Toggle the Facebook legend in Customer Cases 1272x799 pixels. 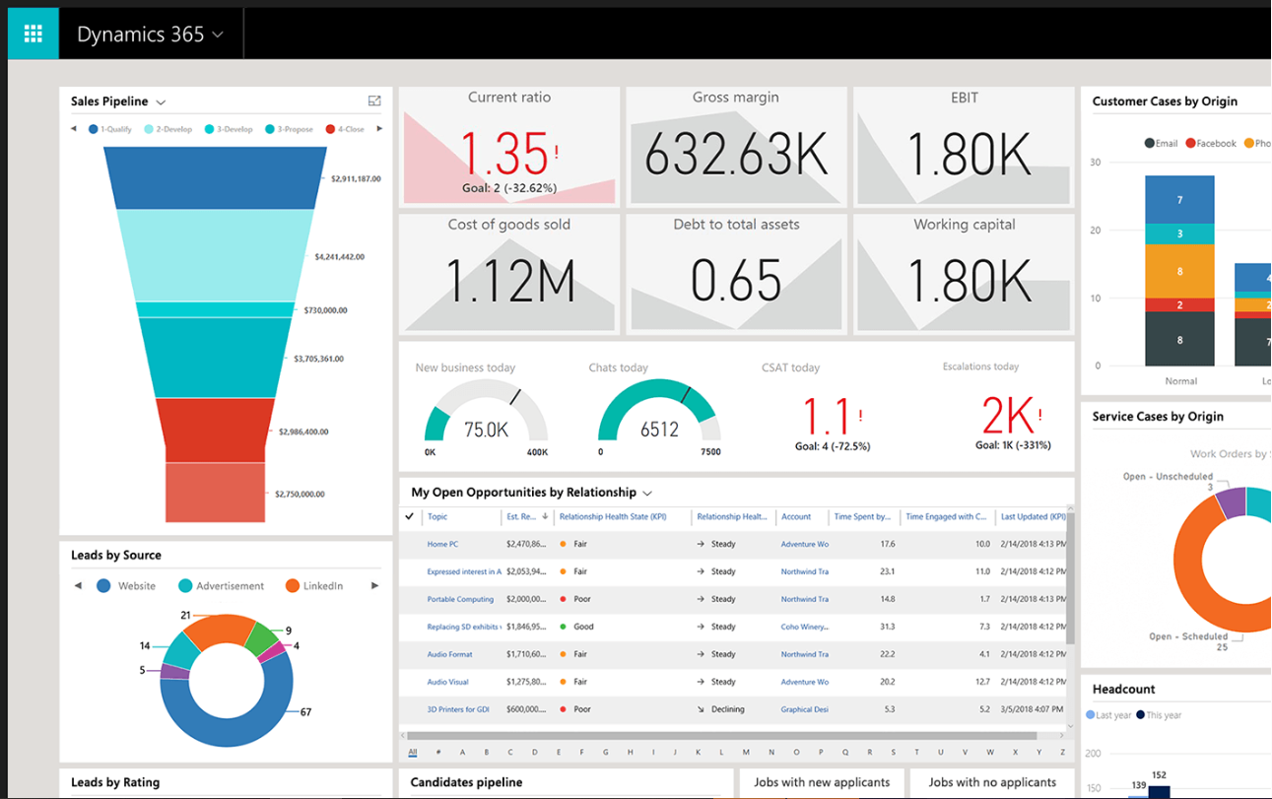tap(1210, 143)
